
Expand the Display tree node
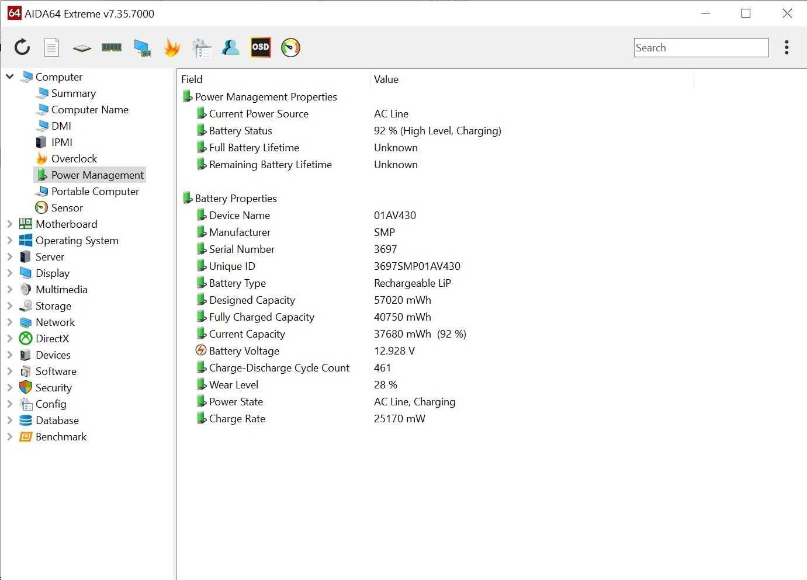click(x=10, y=273)
